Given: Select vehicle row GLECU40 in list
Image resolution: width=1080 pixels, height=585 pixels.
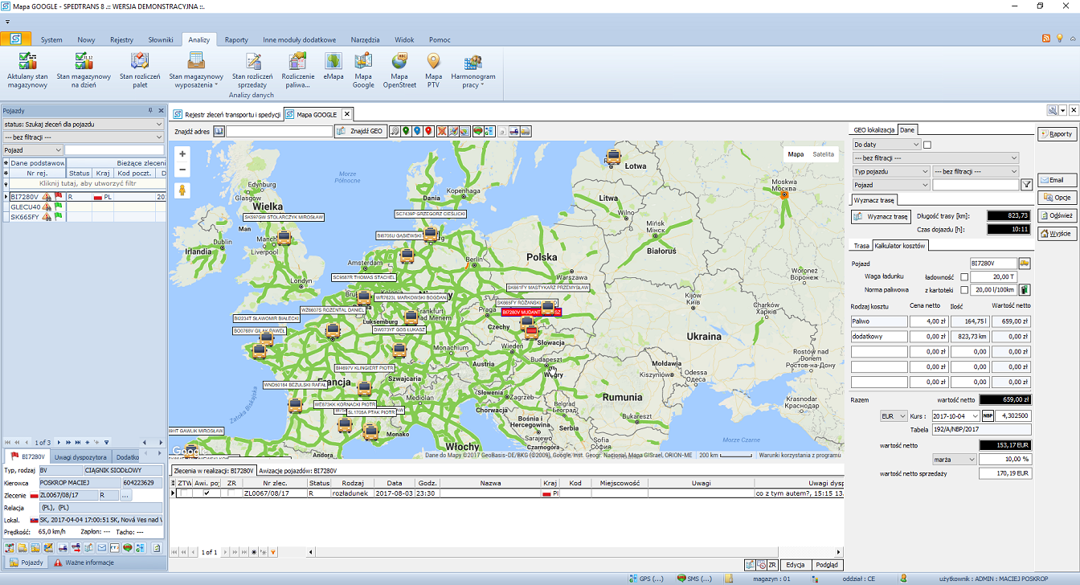Looking at the screenshot, I should click(84, 207).
